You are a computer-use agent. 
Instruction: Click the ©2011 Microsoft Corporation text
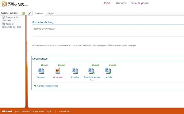[29, 112]
